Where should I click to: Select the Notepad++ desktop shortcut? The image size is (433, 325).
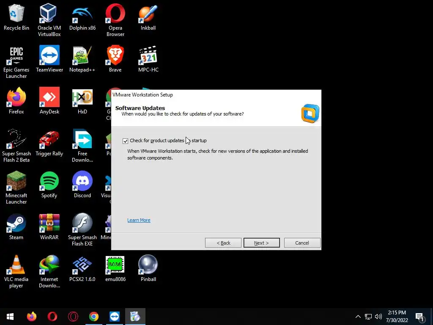pyautogui.click(x=82, y=59)
